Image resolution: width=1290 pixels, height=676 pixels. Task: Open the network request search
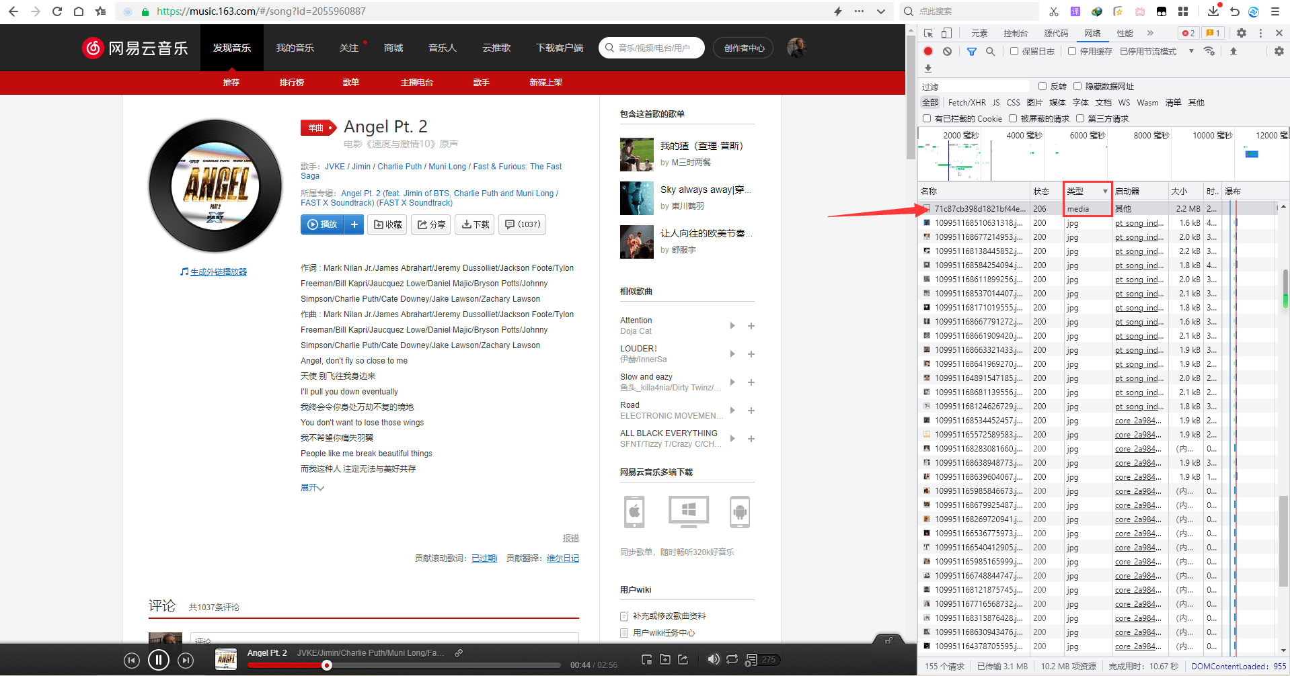[x=990, y=51]
